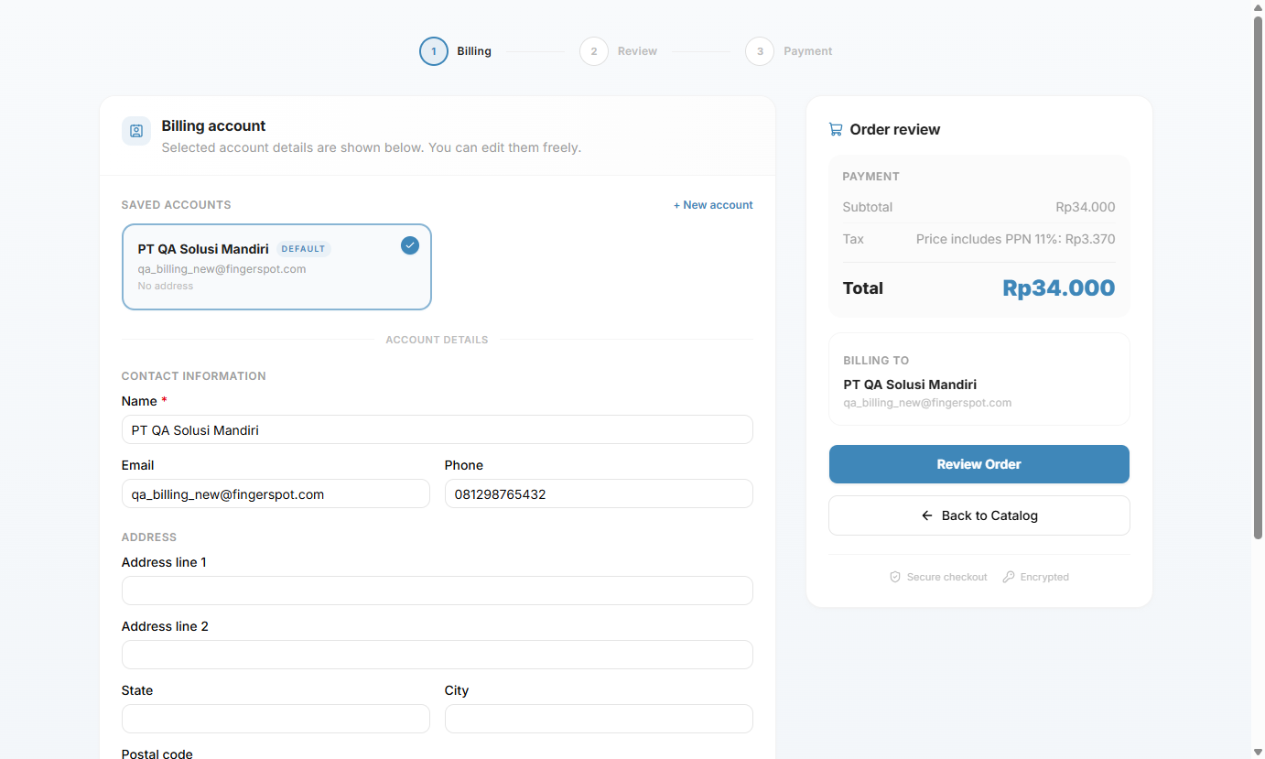
Task: Click the email under BILLING TO
Action: pos(927,403)
